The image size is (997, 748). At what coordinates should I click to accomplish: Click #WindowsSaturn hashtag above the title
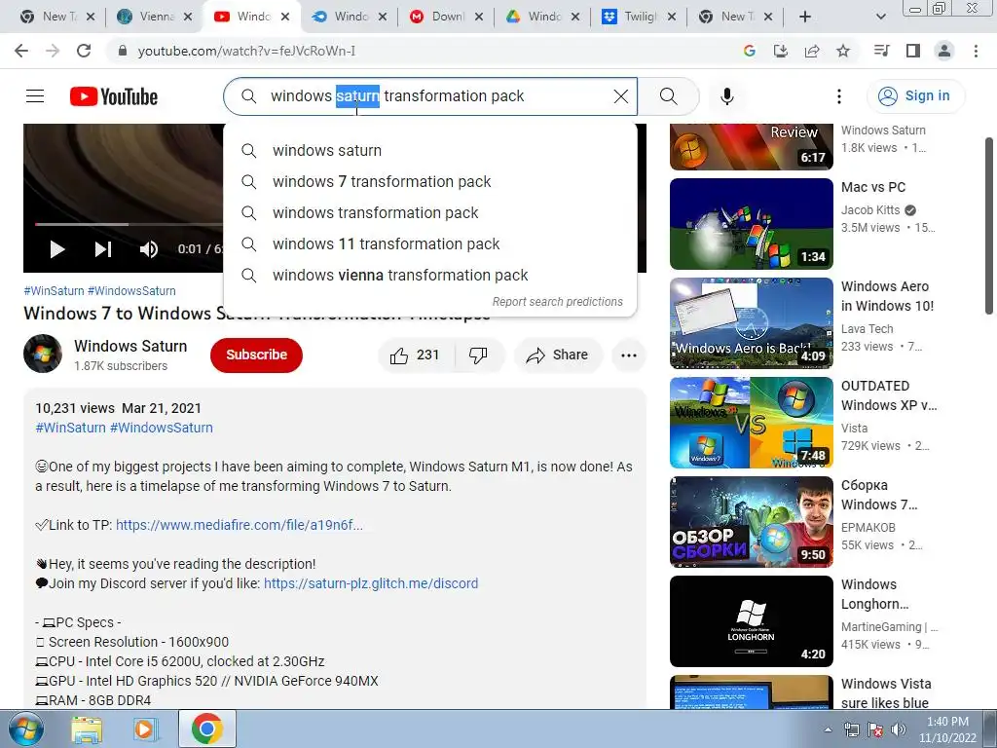(131, 290)
